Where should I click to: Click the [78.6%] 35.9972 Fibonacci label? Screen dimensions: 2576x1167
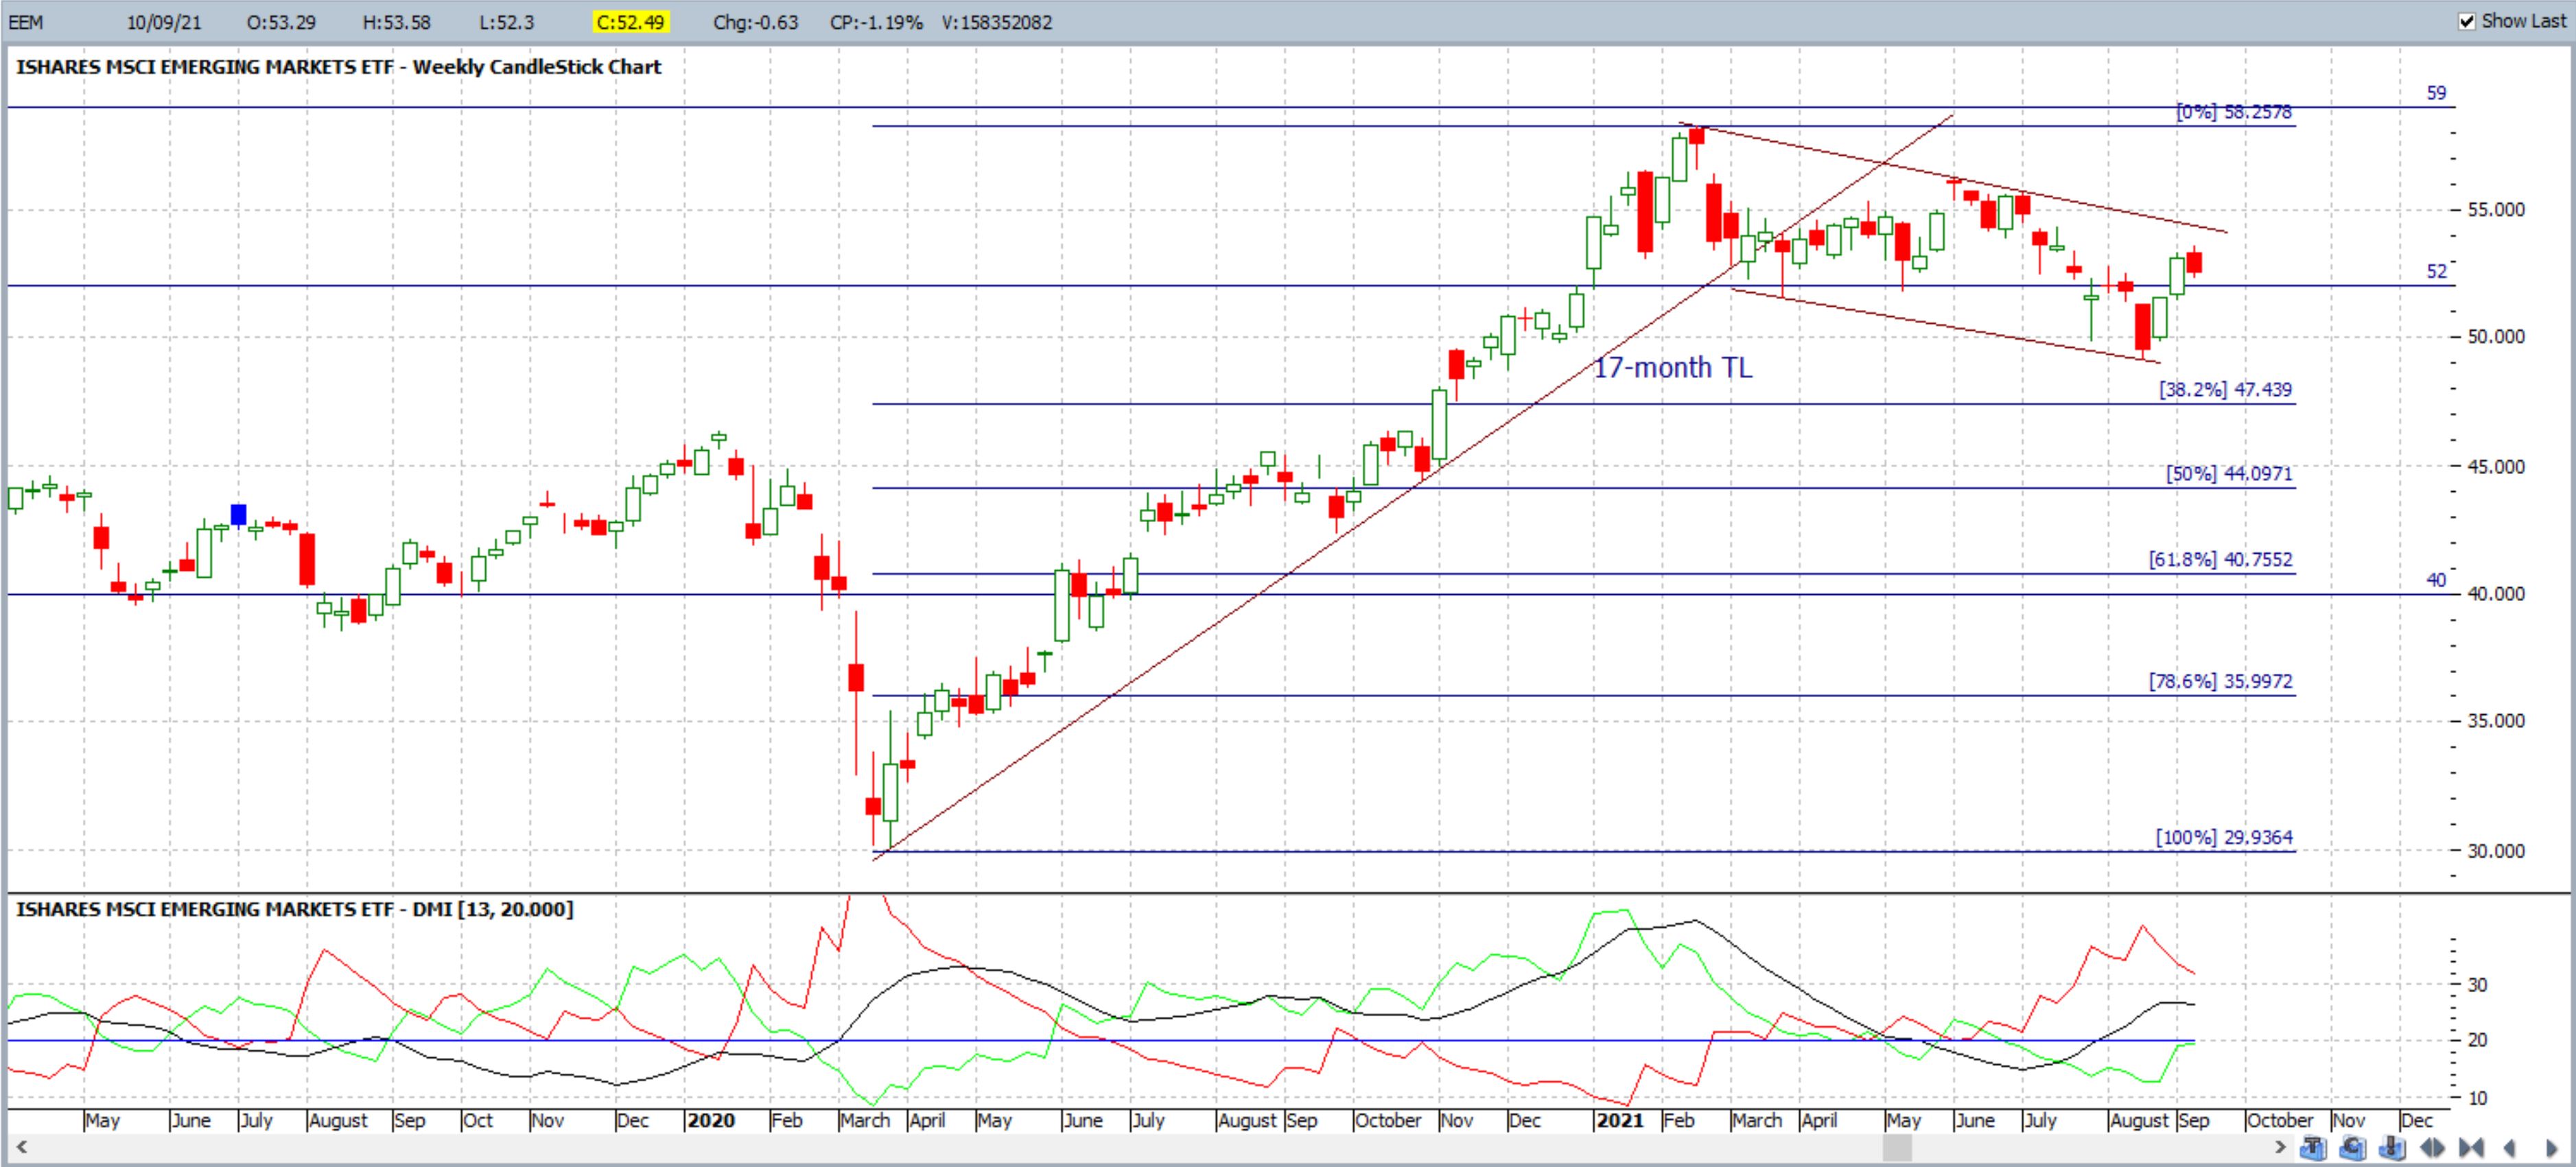tap(2221, 682)
